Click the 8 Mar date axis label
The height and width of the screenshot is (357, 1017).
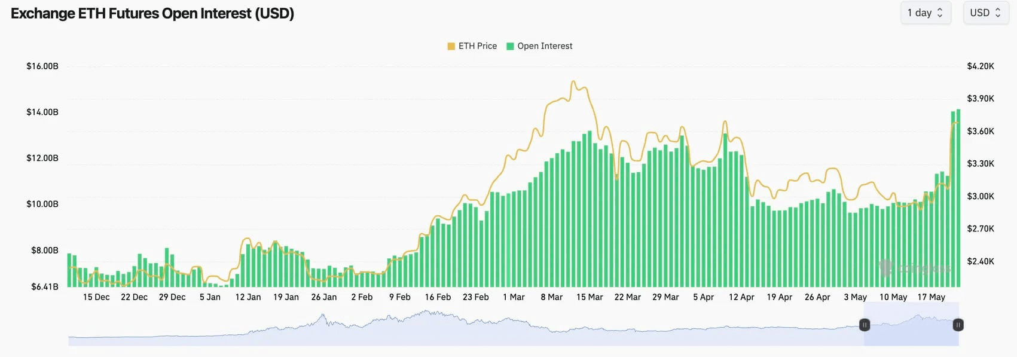click(x=551, y=297)
